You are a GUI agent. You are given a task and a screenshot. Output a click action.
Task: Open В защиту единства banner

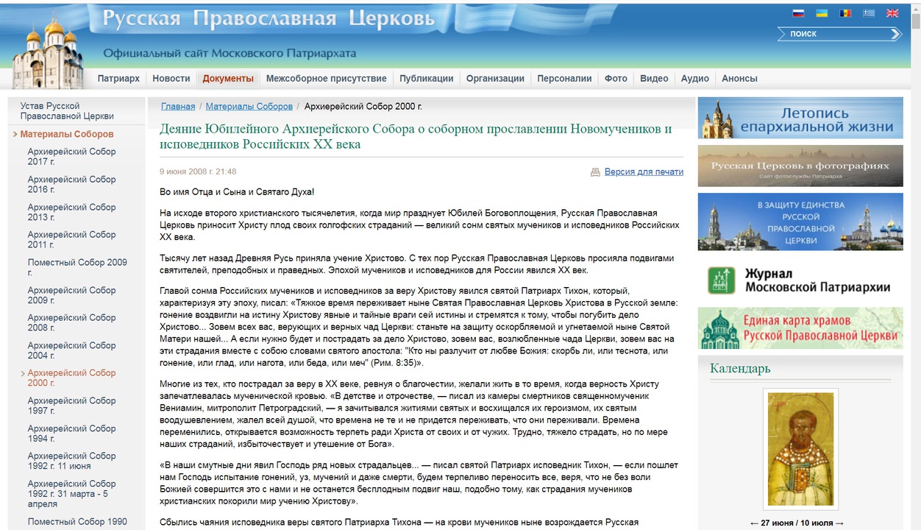pos(800,222)
